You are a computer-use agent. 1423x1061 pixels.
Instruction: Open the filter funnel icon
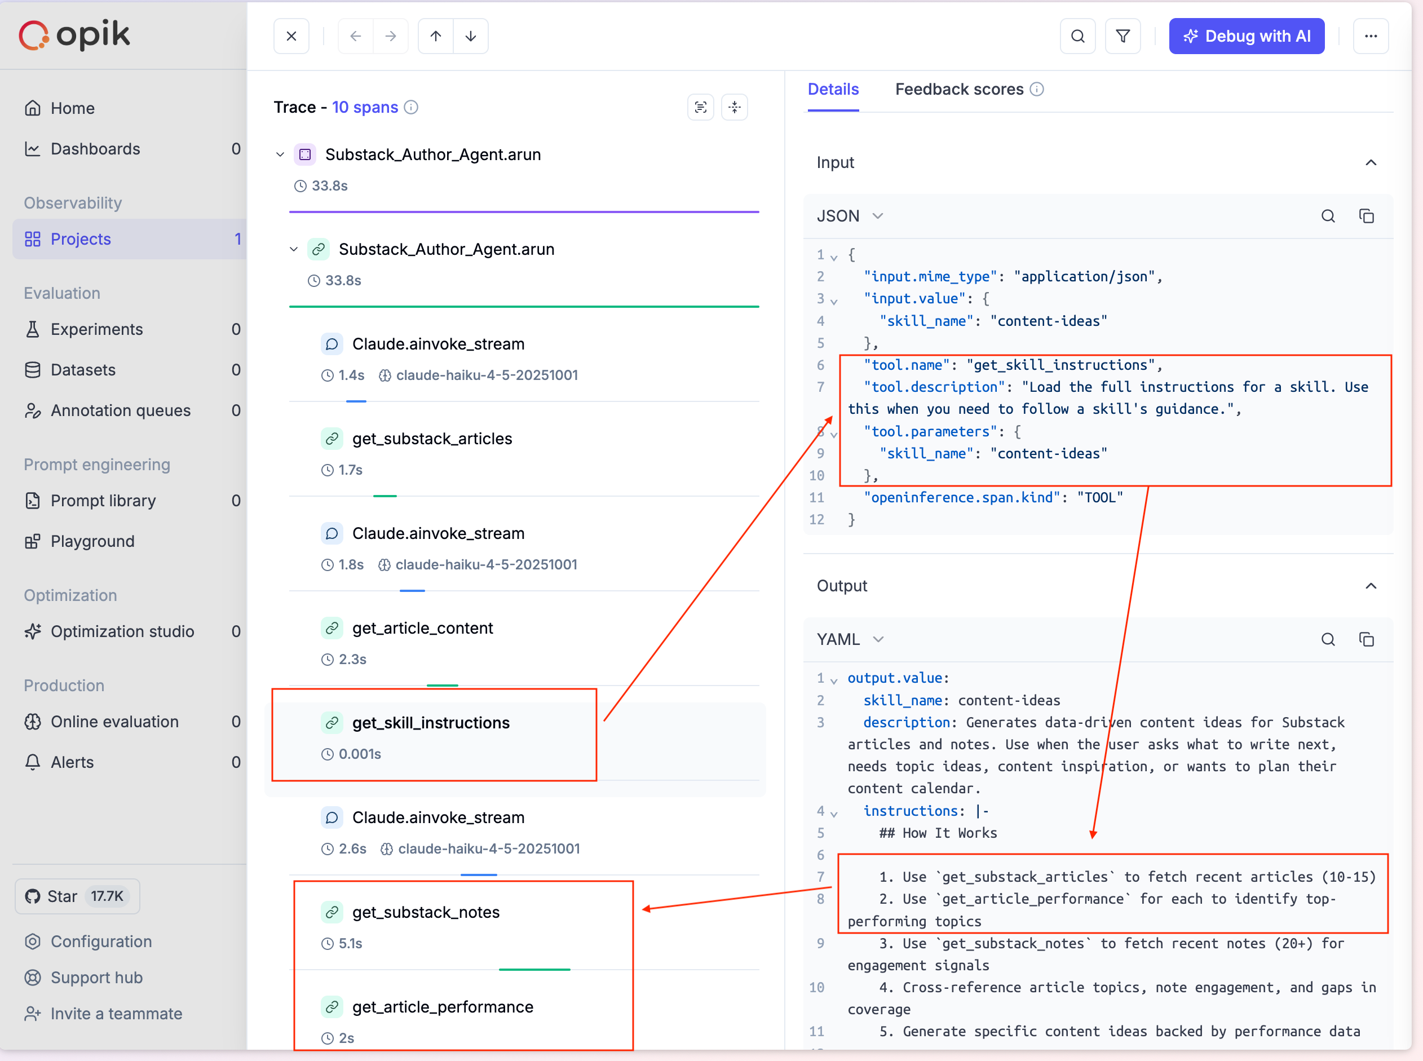[x=1123, y=36]
